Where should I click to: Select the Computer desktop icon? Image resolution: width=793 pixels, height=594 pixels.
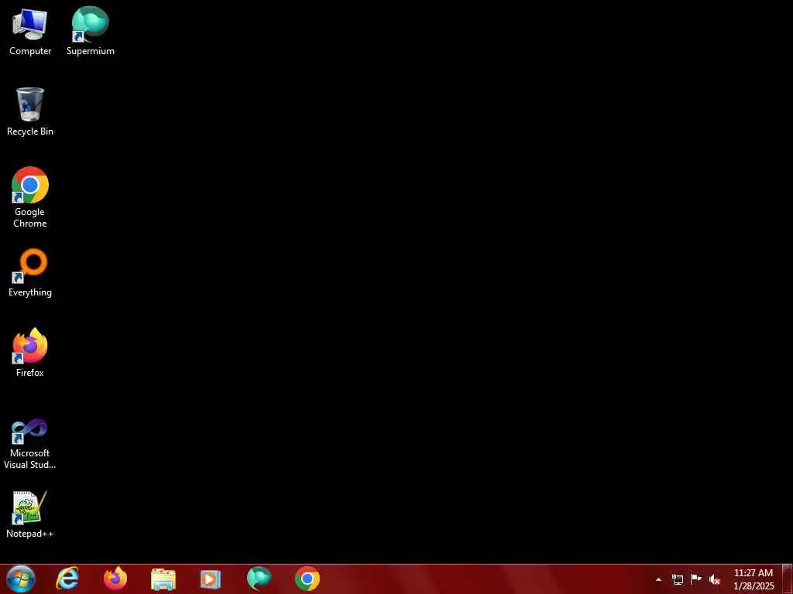[x=30, y=31]
